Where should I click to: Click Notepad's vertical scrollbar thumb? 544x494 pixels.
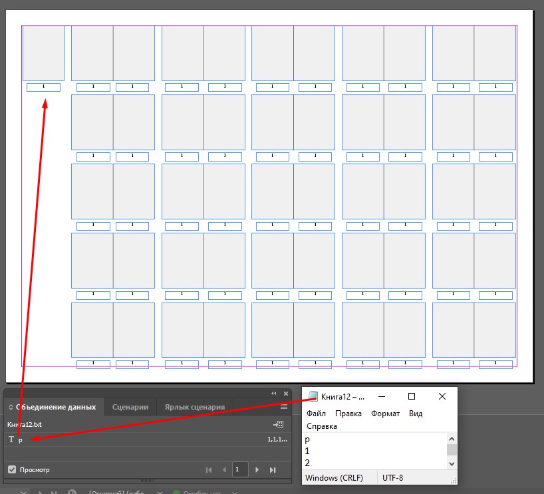point(452,449)
